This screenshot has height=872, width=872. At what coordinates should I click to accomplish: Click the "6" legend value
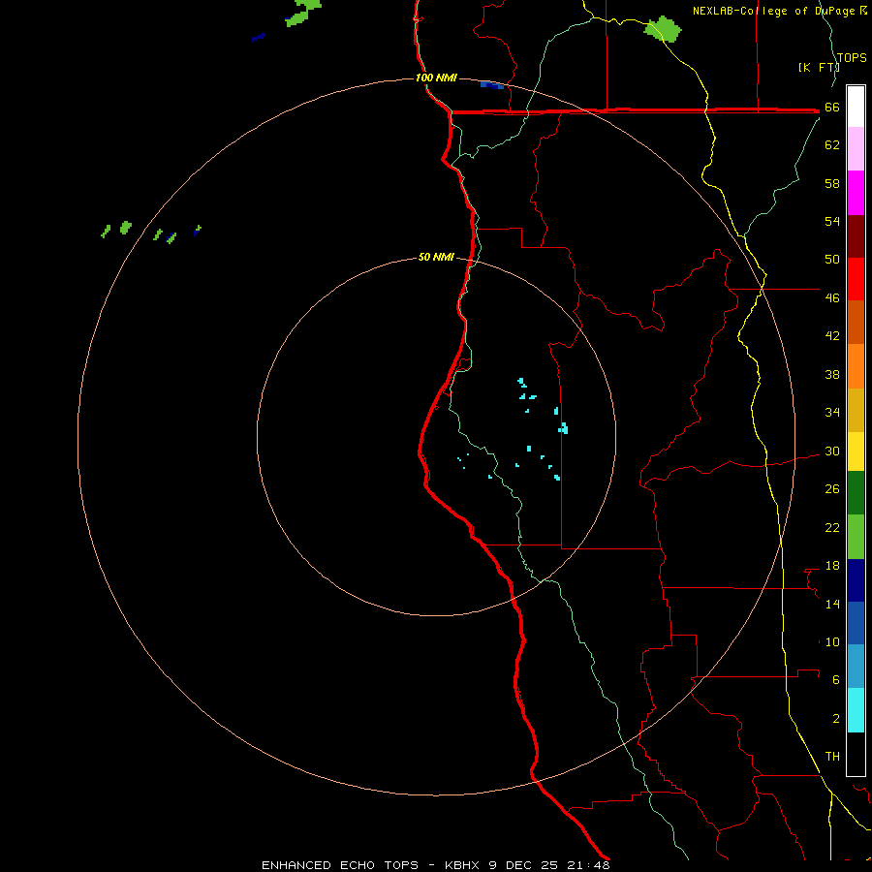pos(836,679)
